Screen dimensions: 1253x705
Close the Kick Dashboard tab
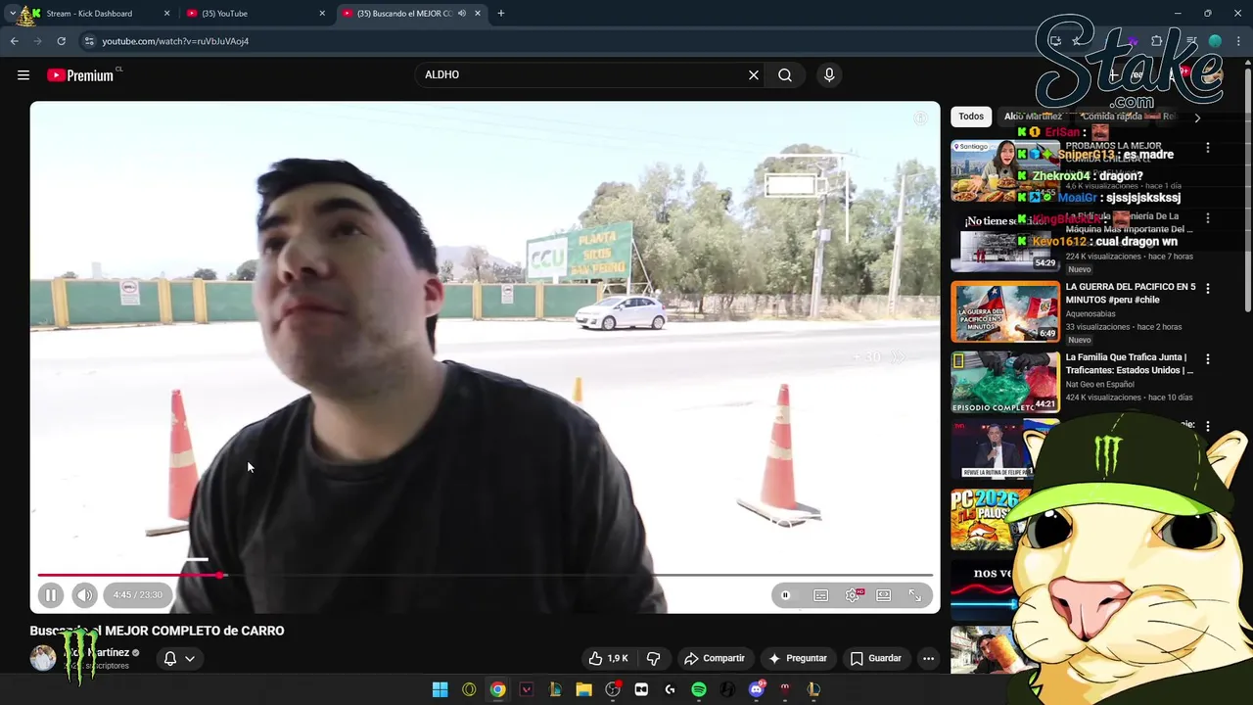[x=166, y=14]
